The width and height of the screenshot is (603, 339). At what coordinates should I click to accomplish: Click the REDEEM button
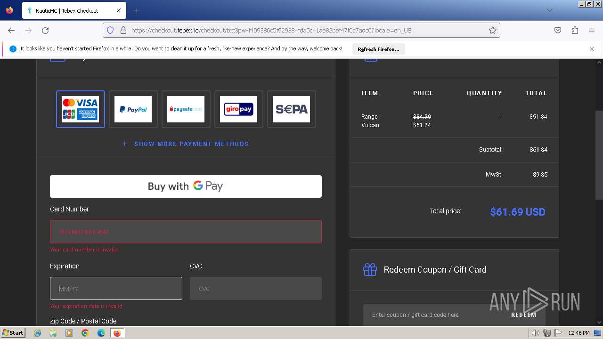pyautogui.click(x=524, y=315)
